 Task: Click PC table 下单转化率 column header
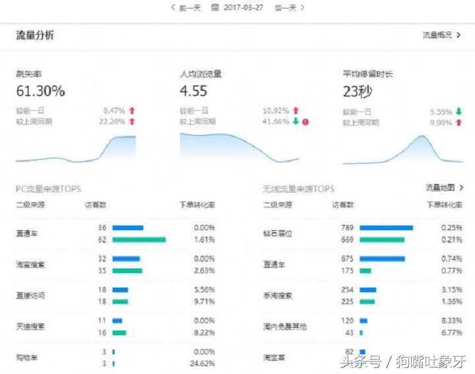pos(197,205)
